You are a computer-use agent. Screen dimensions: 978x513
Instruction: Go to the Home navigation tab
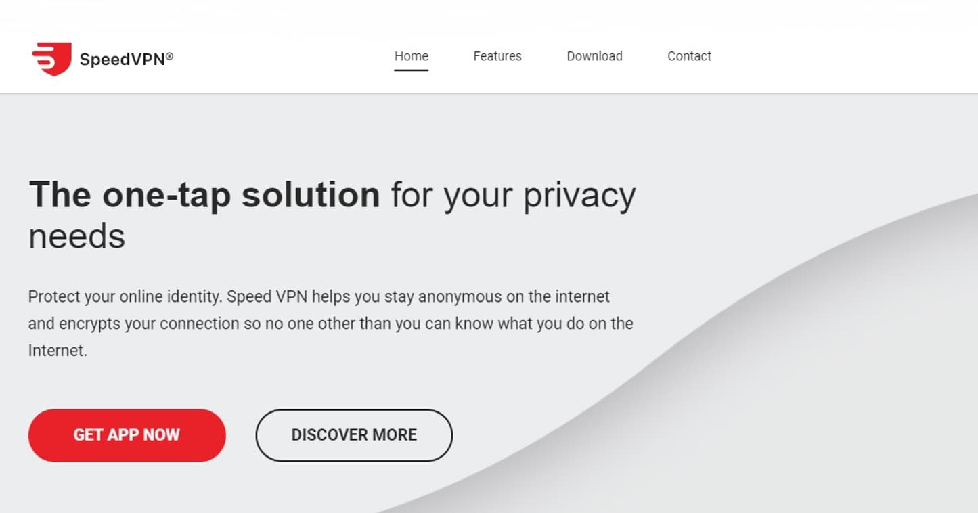click(x=411, y=56)
